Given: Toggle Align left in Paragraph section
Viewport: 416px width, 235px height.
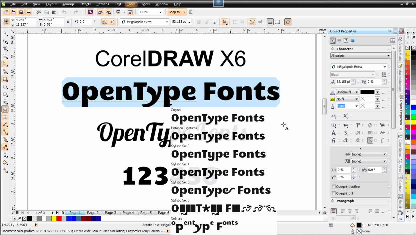Looking at the screenshot, I should click(343, 211).
